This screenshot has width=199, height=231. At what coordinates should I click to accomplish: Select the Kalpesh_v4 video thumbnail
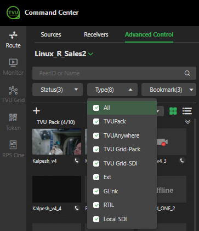(x=57, y=142)
